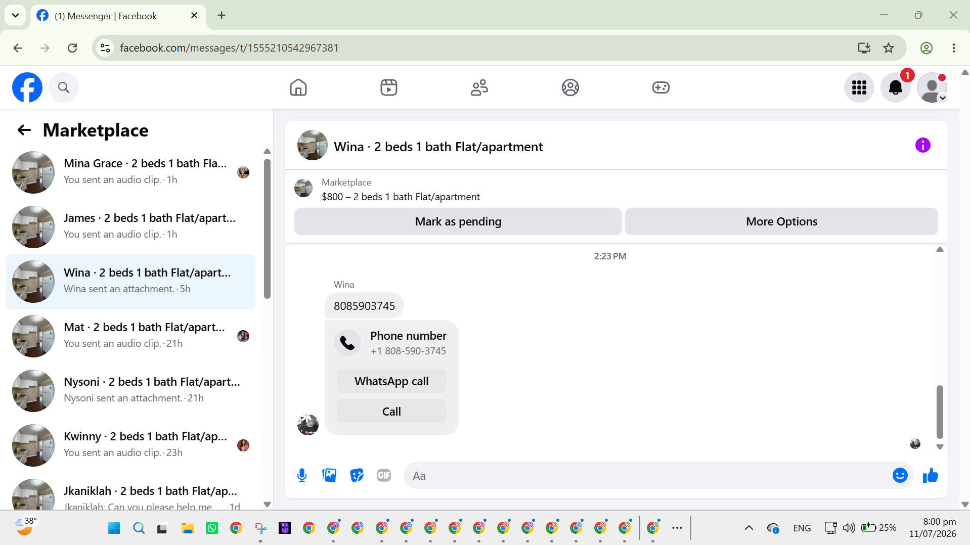Open the Kwinny conversation
This screenshot has width=970, height=545.
point(130,445)
